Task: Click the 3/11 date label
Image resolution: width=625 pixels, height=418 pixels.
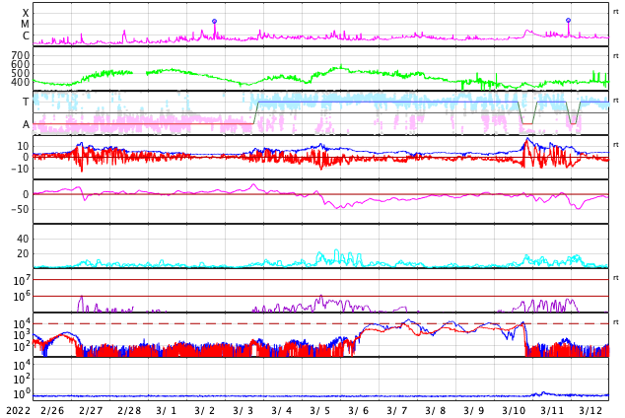Action: (x=552, y=410)
